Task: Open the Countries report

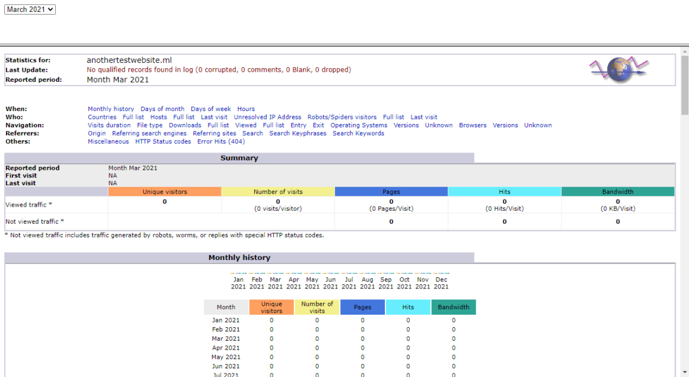Action: pyautogui.click(x=102, y=117)
